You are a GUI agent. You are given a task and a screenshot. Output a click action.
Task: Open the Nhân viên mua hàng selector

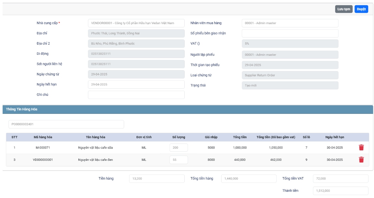coord(290,23)
